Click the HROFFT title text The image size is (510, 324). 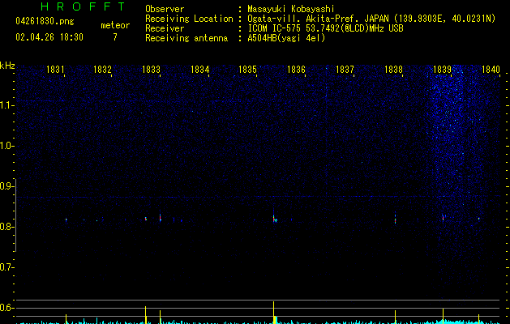83,6
